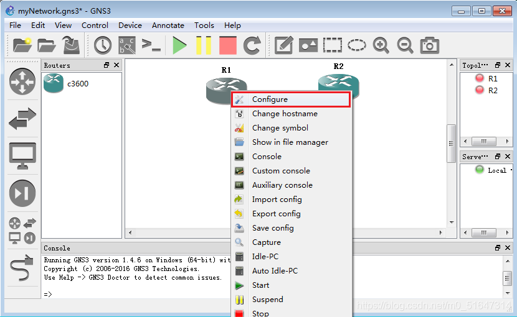Choose Auto Idle-PC in context menu
Viewport: 517px width, 317px height.
(x=292, y=271)
